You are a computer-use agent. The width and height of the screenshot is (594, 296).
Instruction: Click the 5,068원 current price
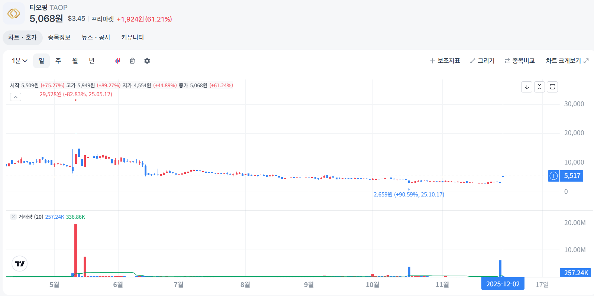(x=46, y=19)
